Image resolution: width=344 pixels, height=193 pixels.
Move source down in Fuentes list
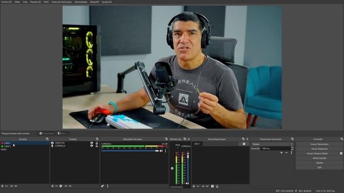(x=70, y=186)
